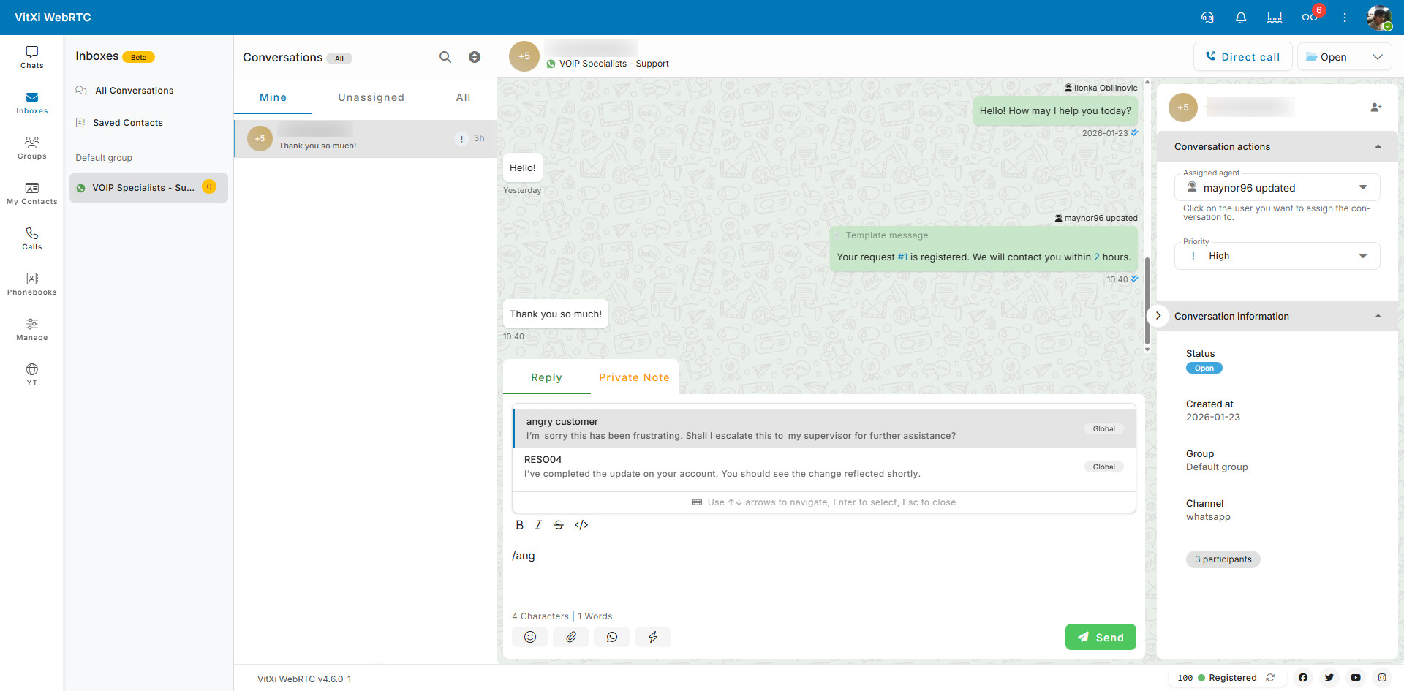The width and height of the screenshot is (1404, 691).
Task: Toggle strikethrough formatting in composer
Action: [x=559, y=525]
